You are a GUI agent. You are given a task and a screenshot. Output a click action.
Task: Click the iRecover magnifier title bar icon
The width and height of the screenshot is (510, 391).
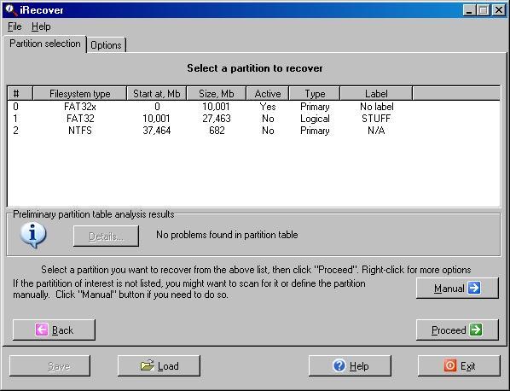[11, 9]
